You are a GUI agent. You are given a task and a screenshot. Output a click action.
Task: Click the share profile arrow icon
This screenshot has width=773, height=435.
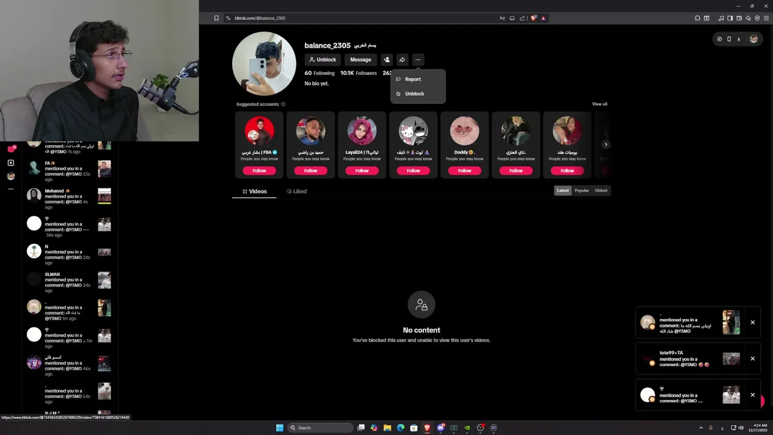coord(402,60)
